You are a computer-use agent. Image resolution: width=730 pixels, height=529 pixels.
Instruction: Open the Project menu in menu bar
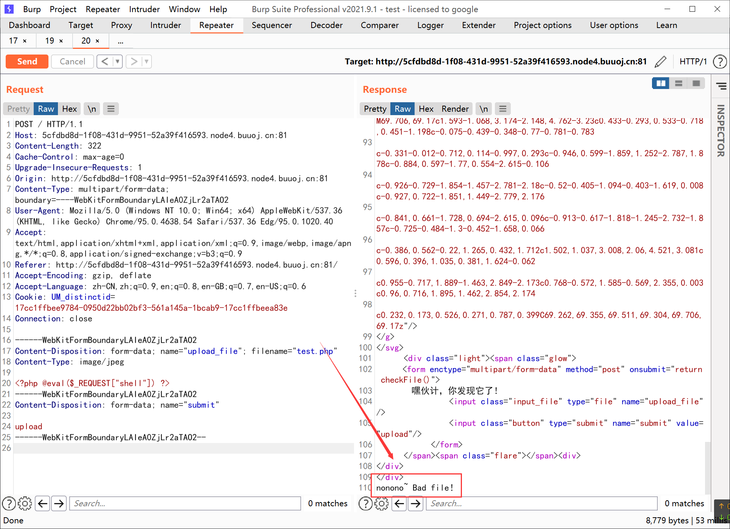tap(63, 9)
